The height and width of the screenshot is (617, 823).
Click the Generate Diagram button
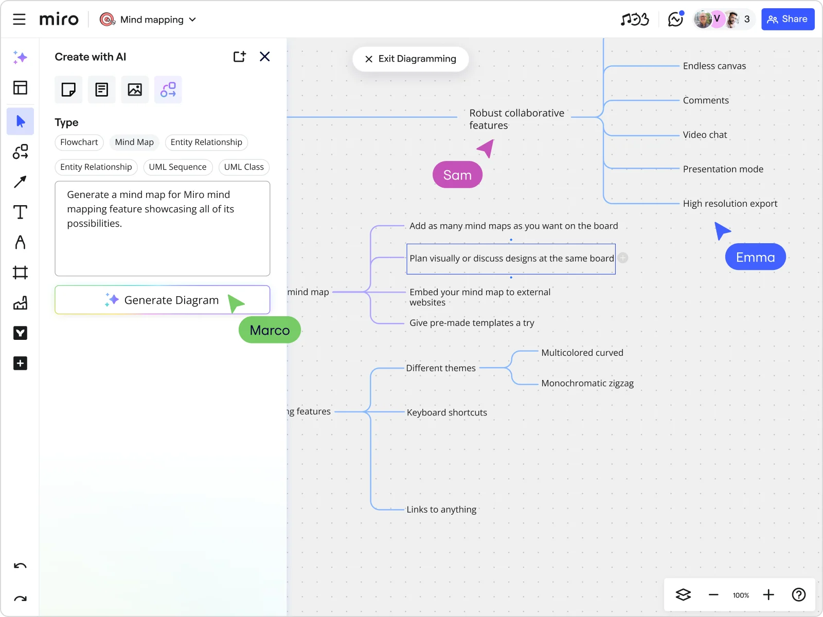coord(162,300)
